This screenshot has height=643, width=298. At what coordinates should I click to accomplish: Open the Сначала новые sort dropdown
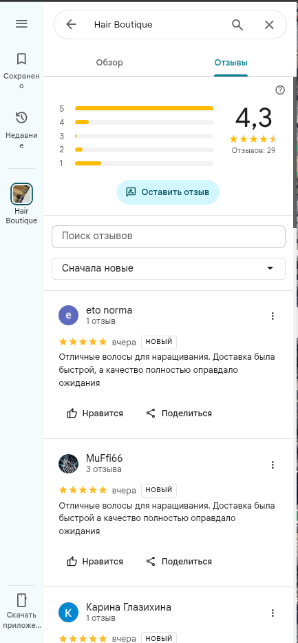(x=168, y=269)
